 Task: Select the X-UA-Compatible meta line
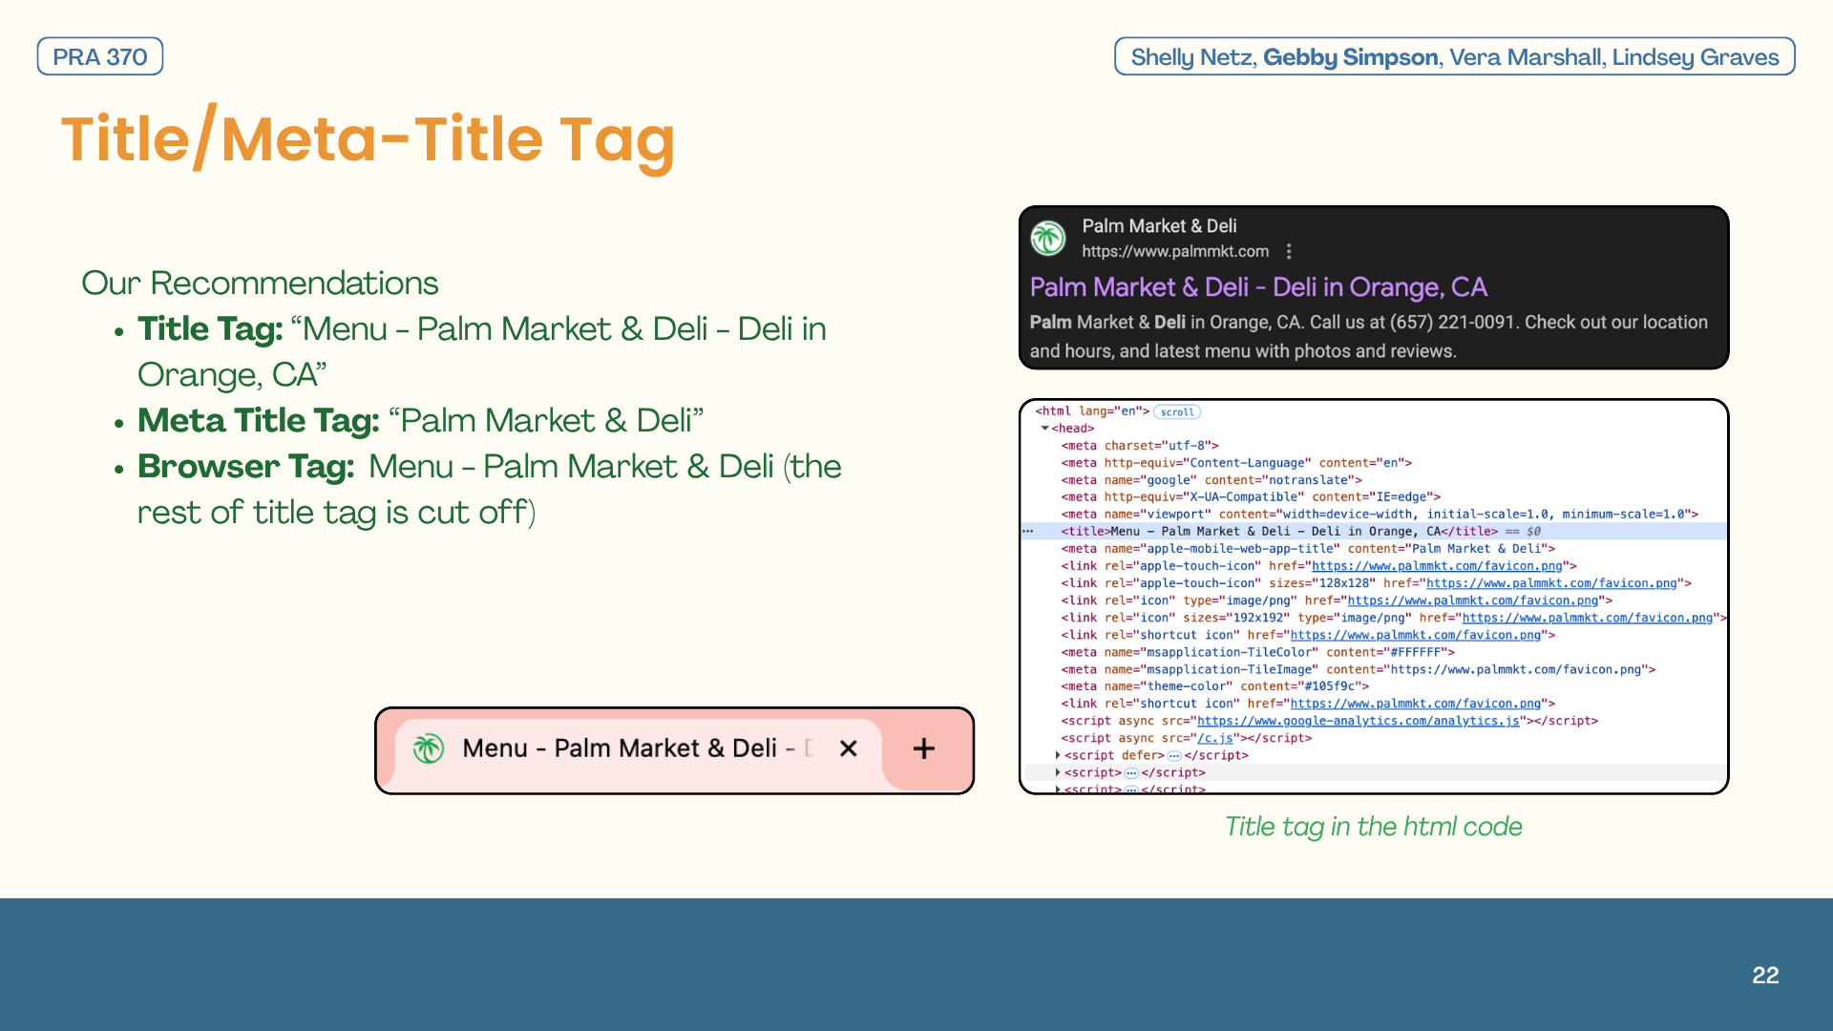(1251, 497)
